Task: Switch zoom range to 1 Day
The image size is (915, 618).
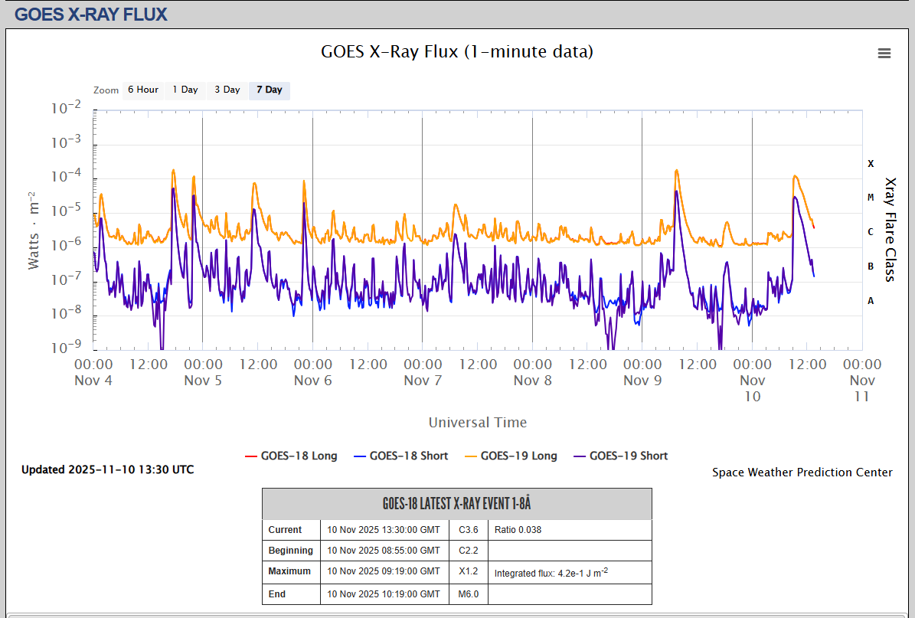Action: (x=185, y=90)
